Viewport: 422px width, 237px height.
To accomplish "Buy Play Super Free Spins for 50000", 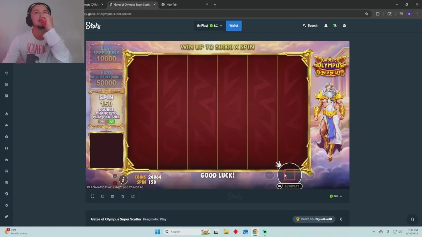I will [106, 78].
